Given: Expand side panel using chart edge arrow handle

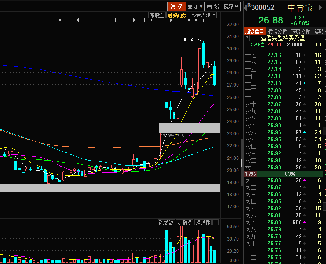Looking at the screenshot, I should (242, 163).
